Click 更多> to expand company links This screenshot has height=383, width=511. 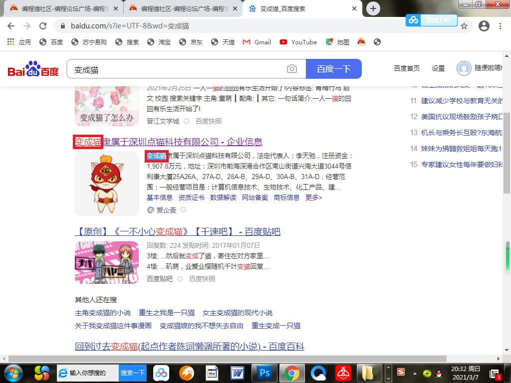pyautogui.click(x=313, y=197)
